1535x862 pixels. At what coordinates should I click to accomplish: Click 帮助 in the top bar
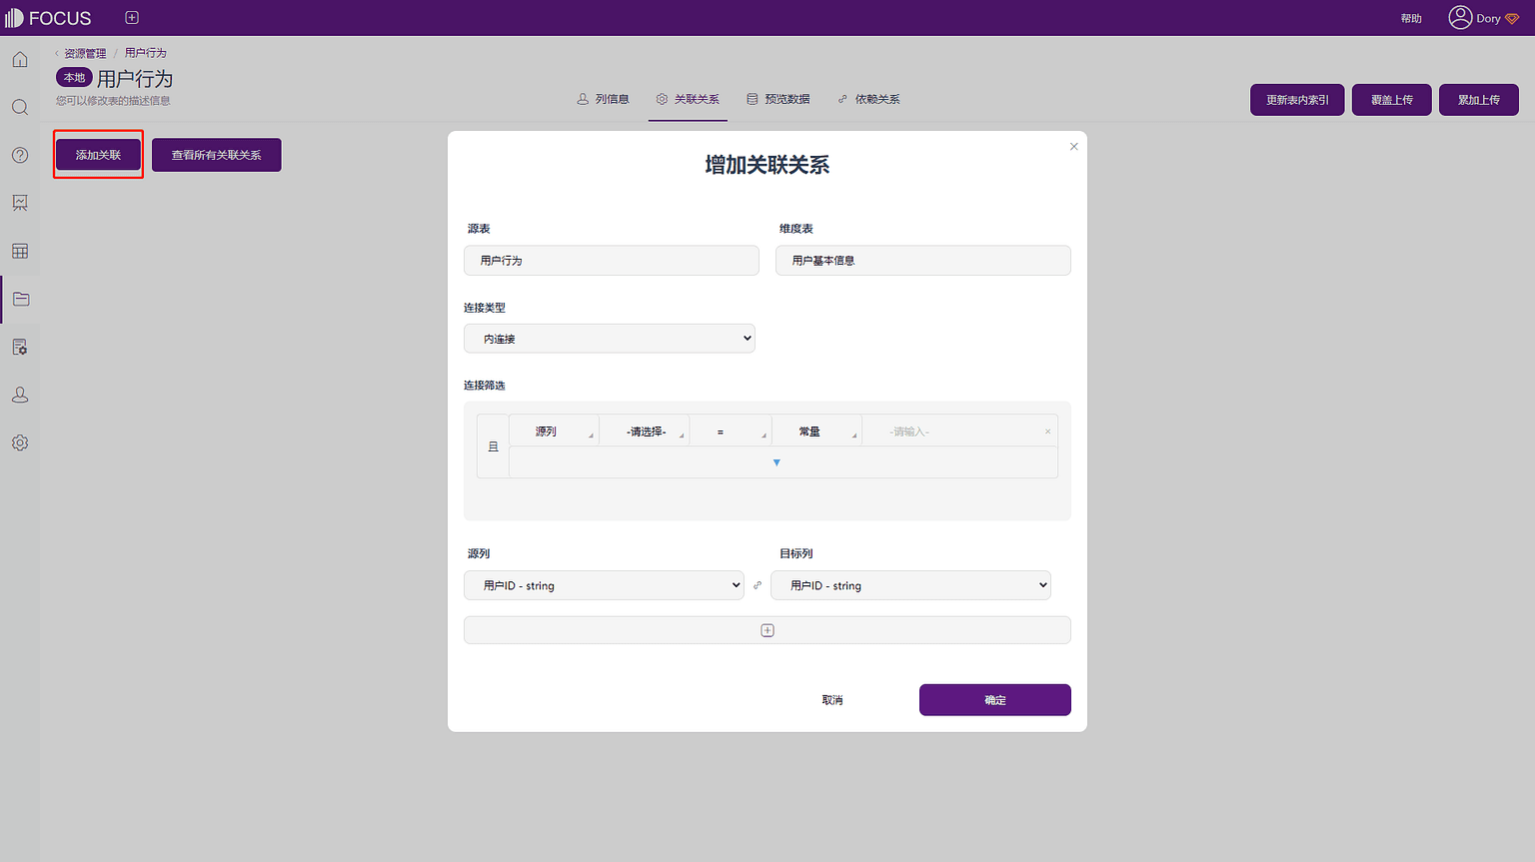pos(1411,19)
